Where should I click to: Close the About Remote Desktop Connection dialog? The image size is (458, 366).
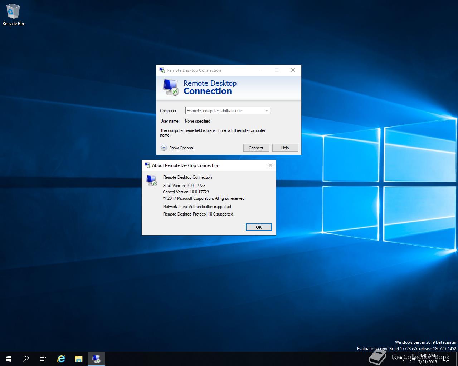pos(271,165)
